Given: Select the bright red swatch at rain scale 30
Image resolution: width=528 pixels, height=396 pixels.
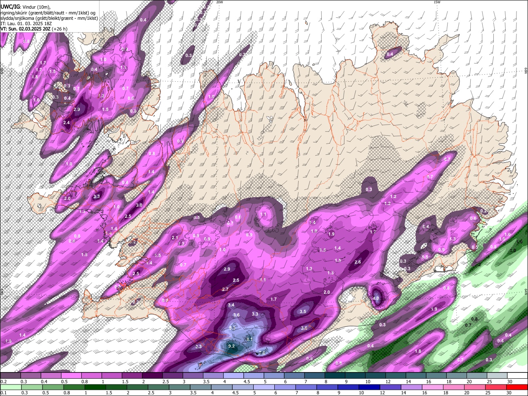Looking at the screenshot, I should coord(517,387).
